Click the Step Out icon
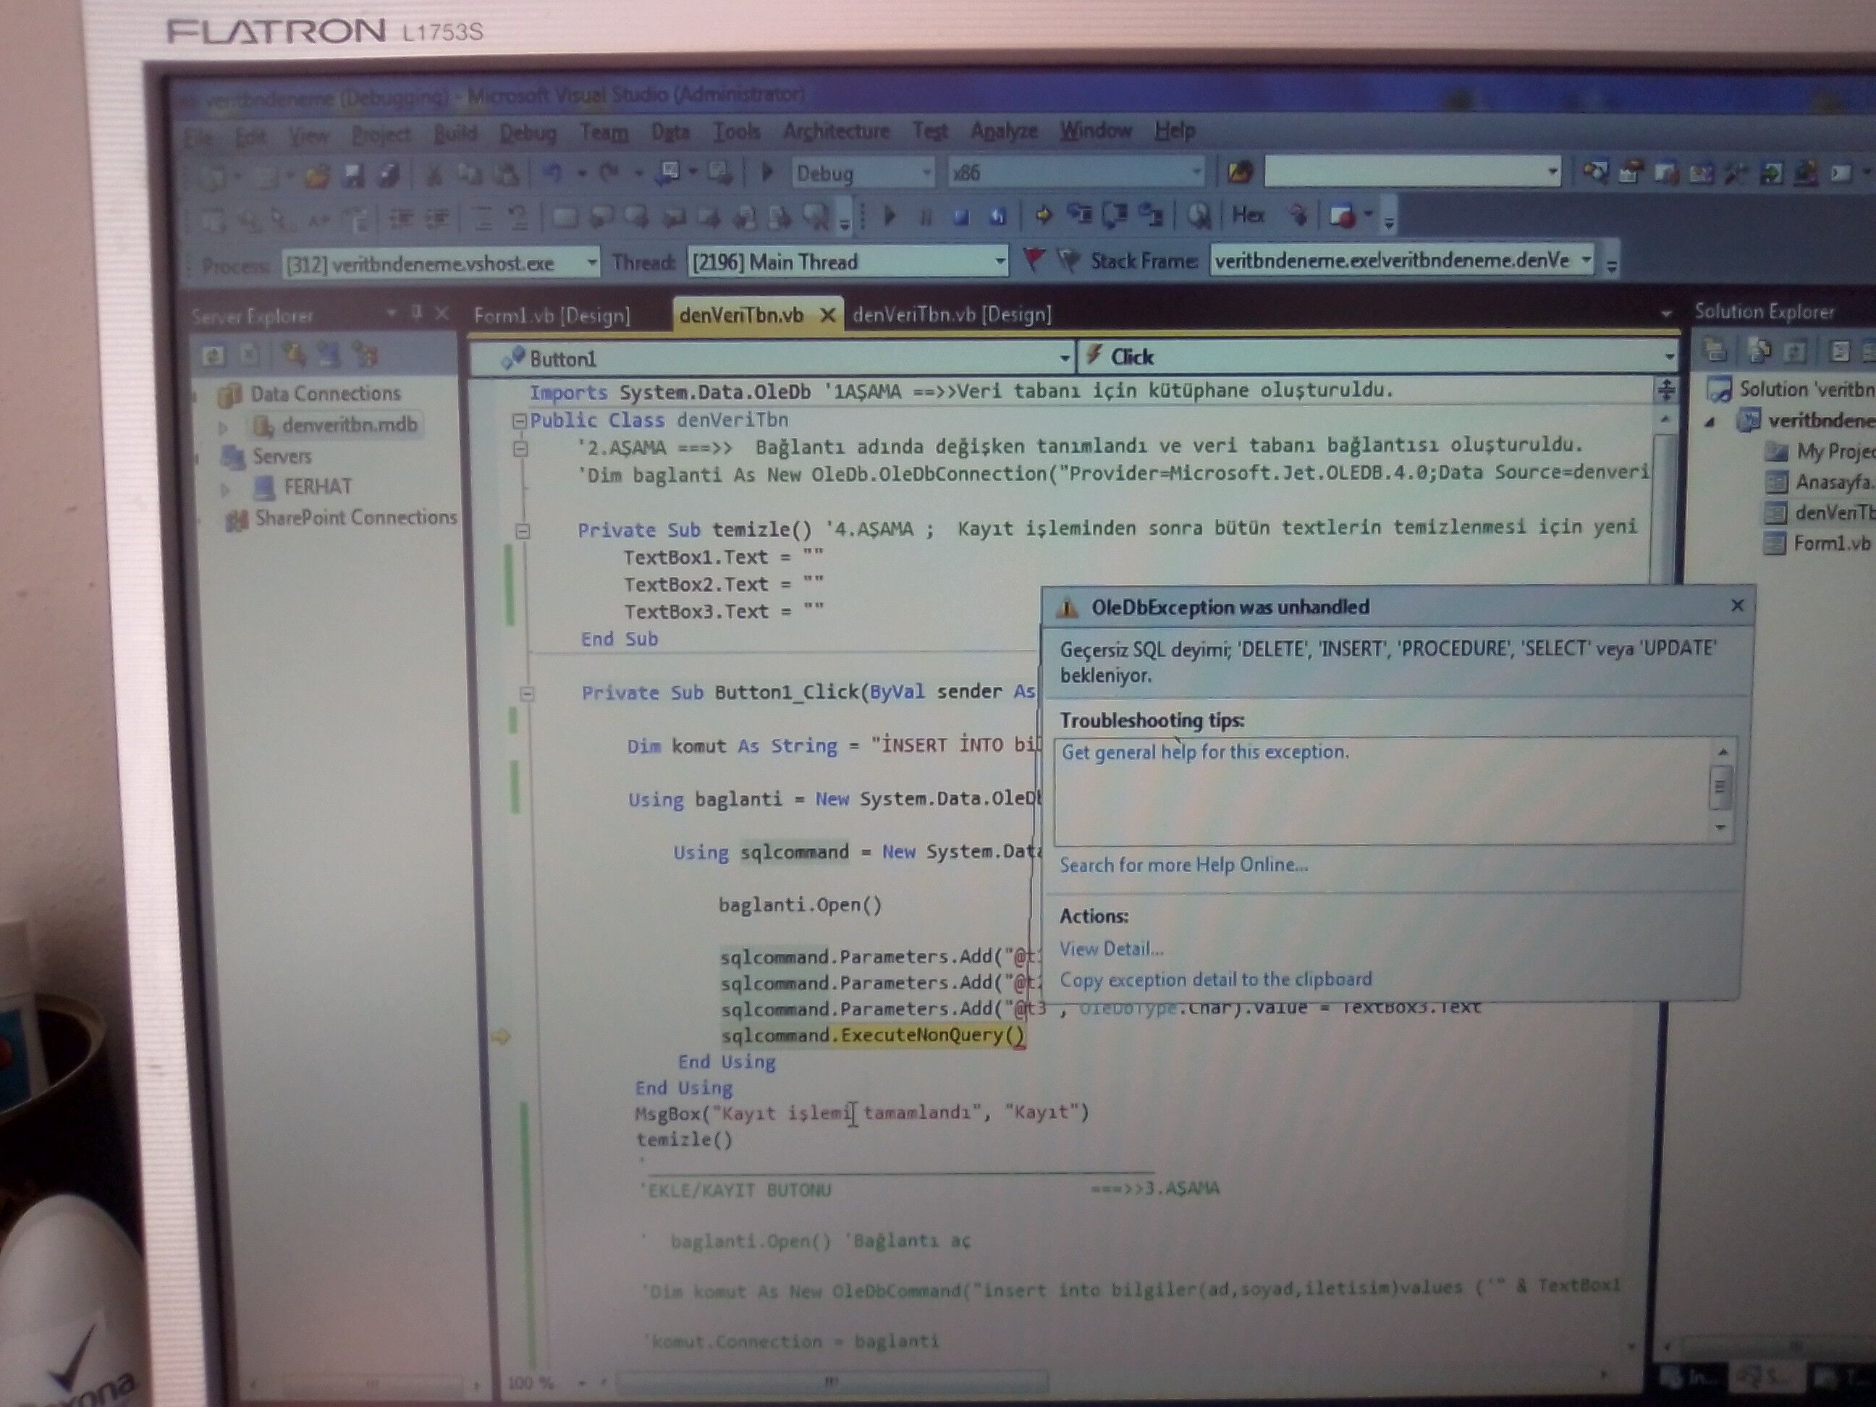 tap(1150, 216)
